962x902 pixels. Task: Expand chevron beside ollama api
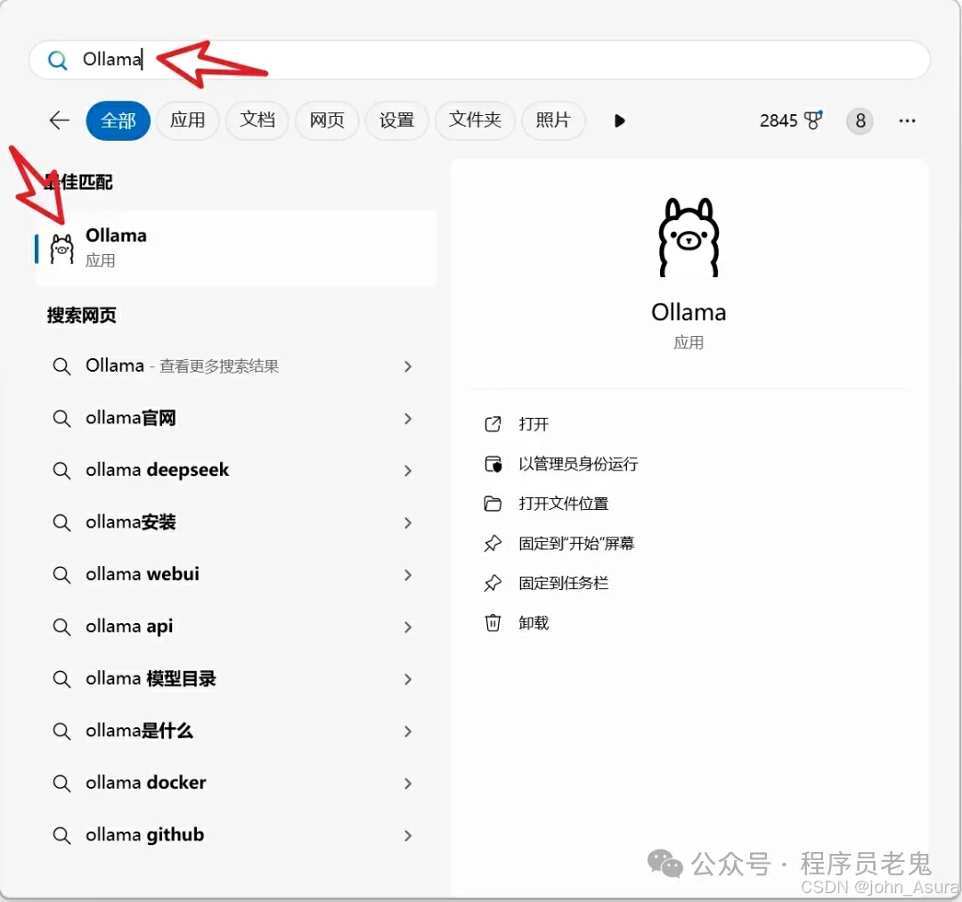[408, 627]
